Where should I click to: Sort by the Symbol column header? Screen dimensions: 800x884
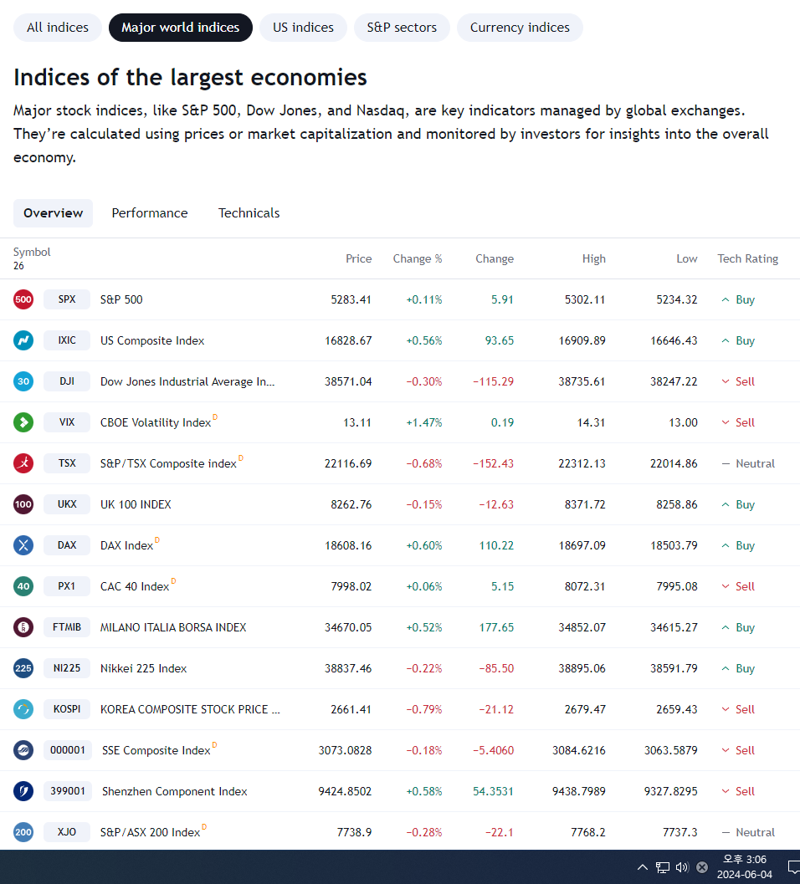(x=32, y=252)
